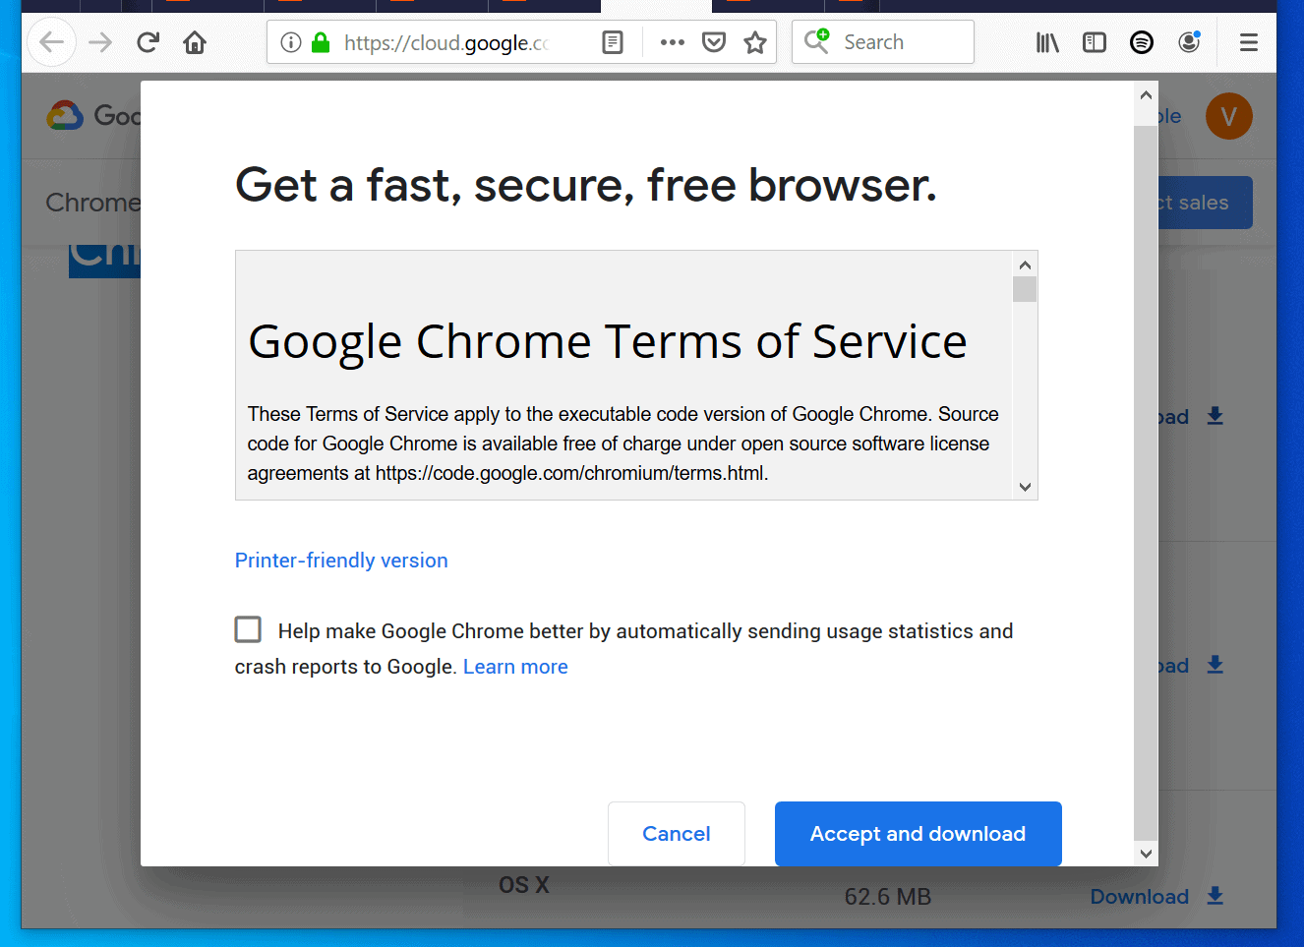This screenshot has width=1304, height=947.
Task: Switch to the active cloud.google.com tab
Action: pyautogui.click(x=654, y=6)
